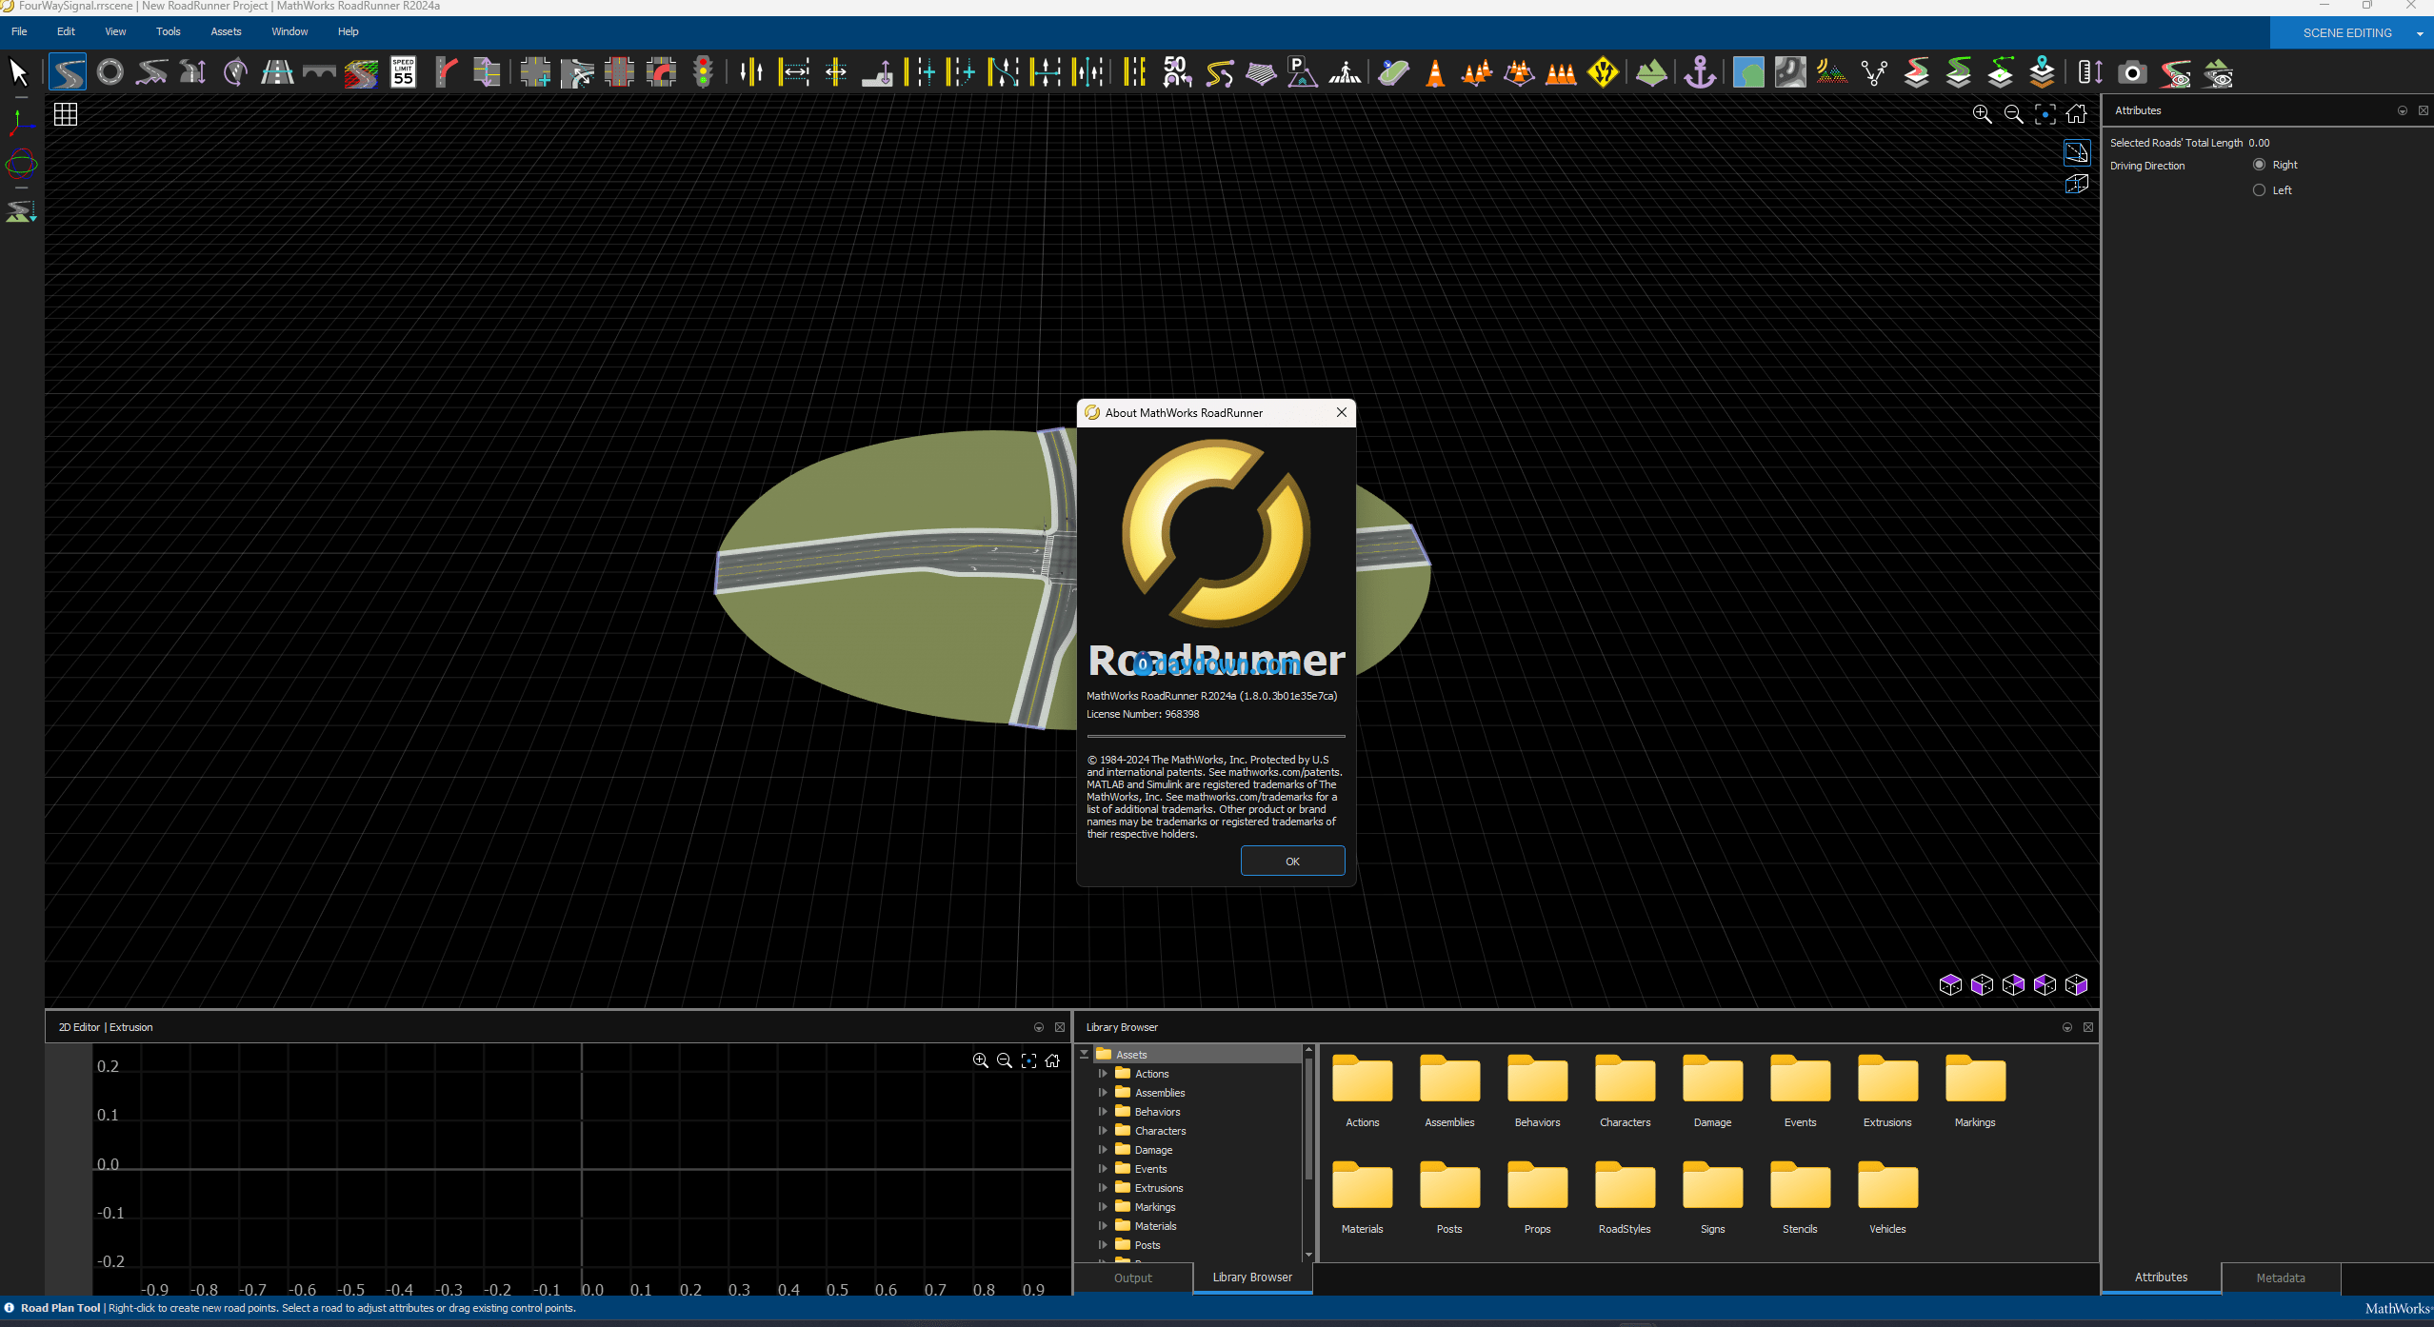Zoom in the 3D viewport magnifier plus
Image resolution: width=2434 pixels, height=1327 pixels.
1982,114
